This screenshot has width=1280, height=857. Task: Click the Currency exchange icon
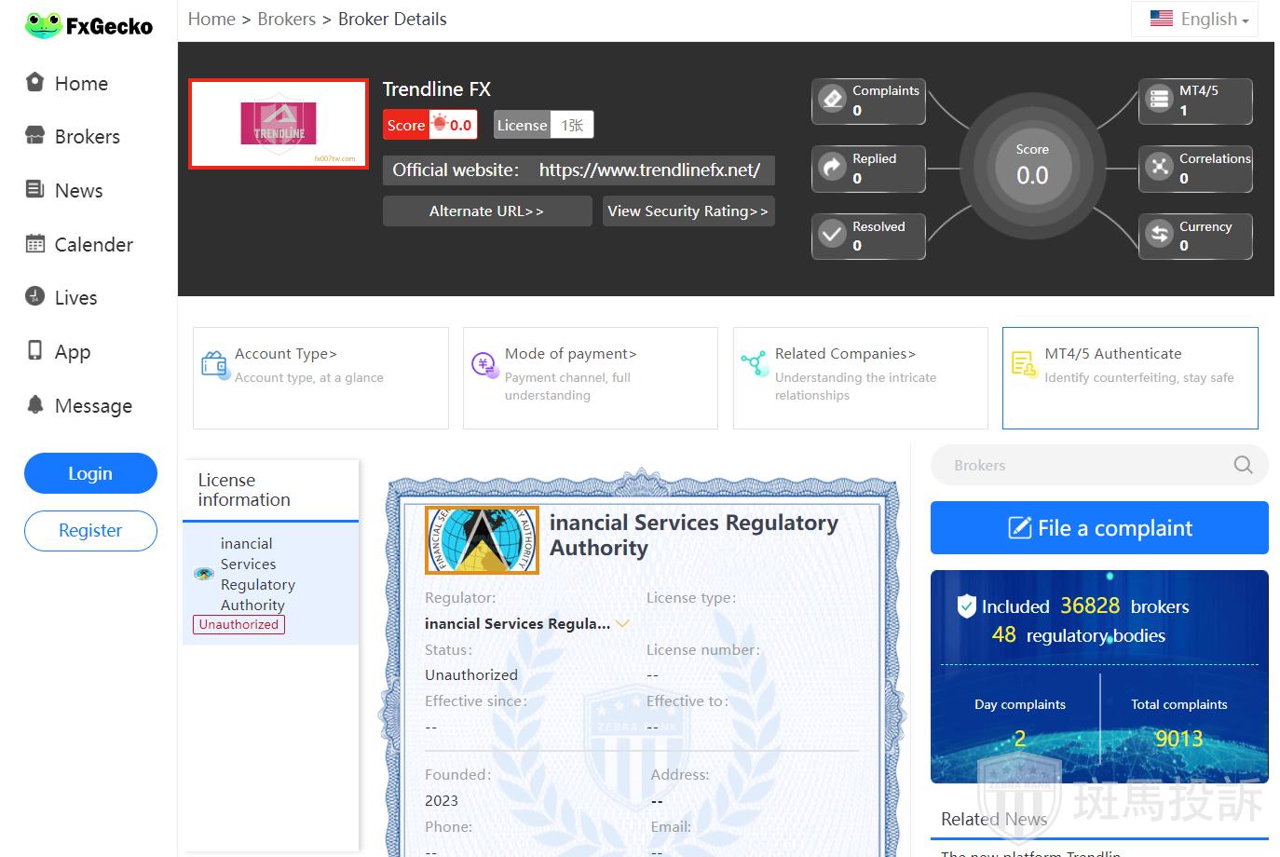[x=1159, y=236]
